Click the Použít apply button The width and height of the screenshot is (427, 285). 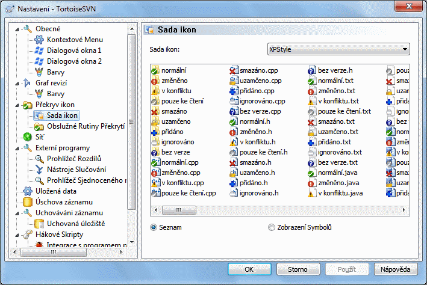tap(347, 269)
